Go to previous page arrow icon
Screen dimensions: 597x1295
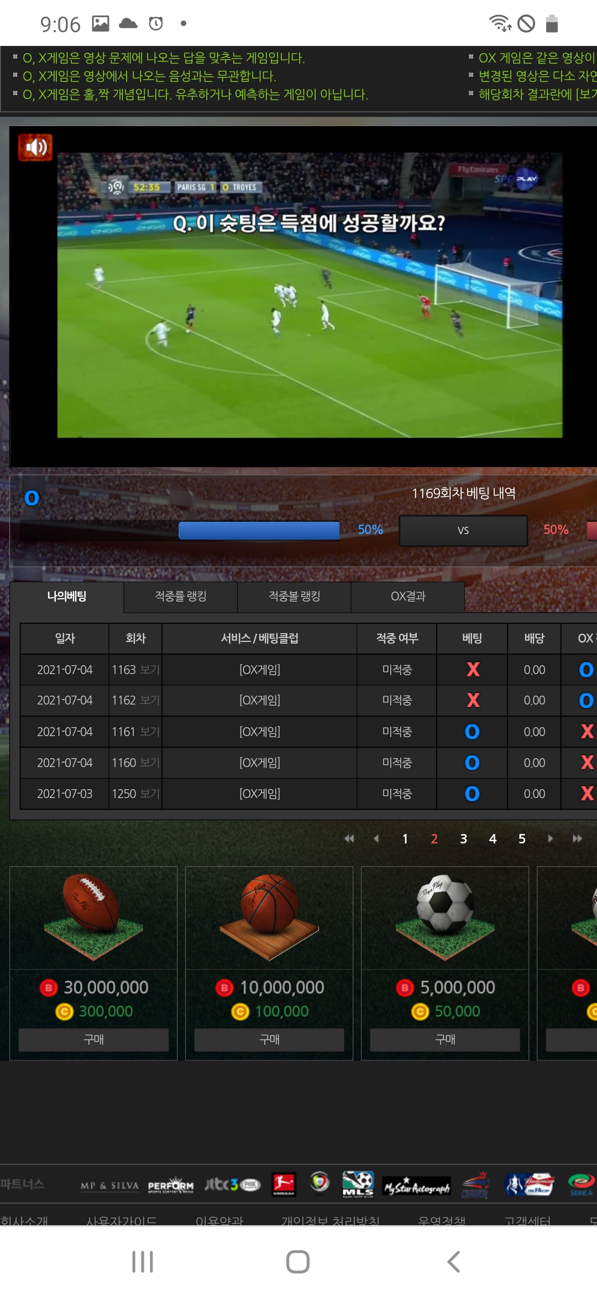click(376, 838)
